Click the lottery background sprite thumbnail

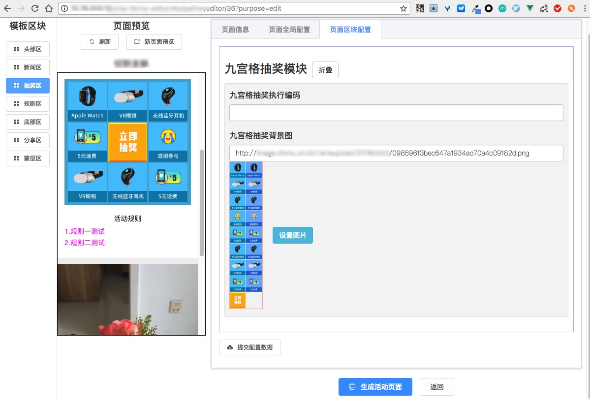(246, 235)
